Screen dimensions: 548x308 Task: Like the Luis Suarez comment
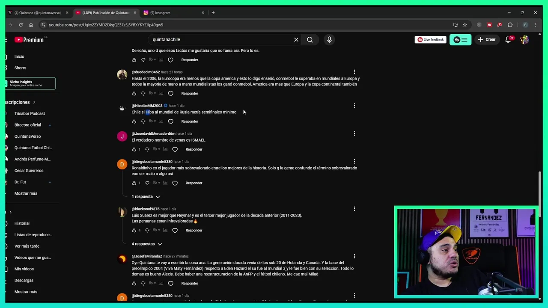(x=134, y=230)
